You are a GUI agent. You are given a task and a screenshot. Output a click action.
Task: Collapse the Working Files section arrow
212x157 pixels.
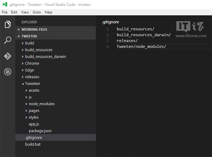pyautogui.click(x=19, y=29)
